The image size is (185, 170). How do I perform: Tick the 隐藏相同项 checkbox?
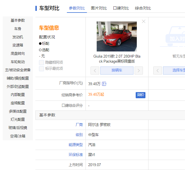(42, 63)
